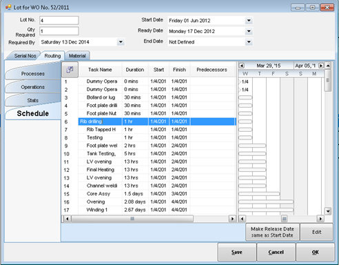Click Gantt horizontal scrollbar right arrow
This screenshot has height=265, width=339.
pyautogui.click(x=320, y=219)
